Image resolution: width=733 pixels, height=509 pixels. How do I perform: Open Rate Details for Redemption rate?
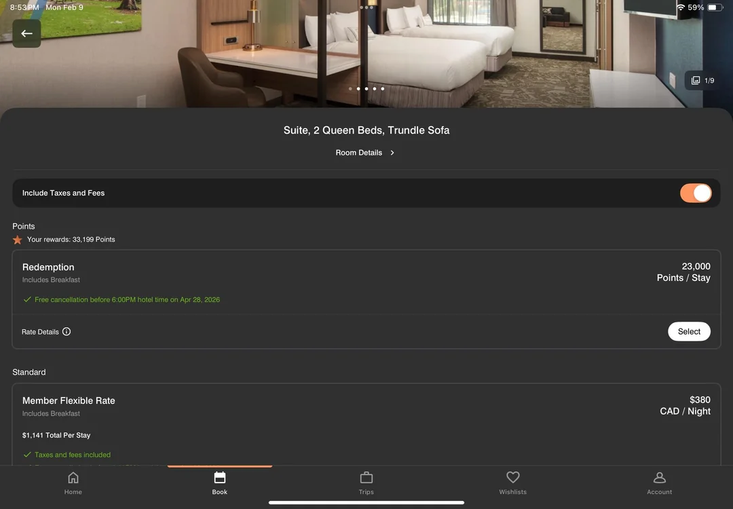[40, 332]
